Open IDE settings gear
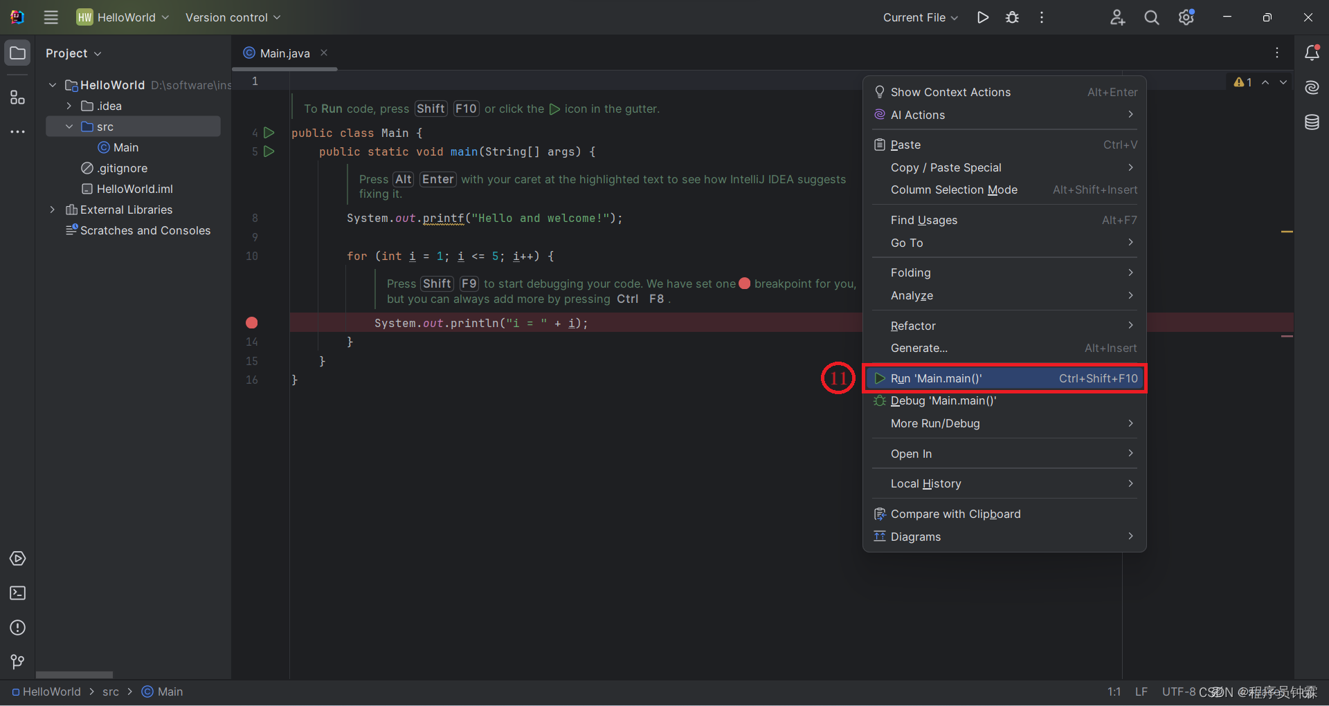The image size is (1329, 706). (1186, 17)
